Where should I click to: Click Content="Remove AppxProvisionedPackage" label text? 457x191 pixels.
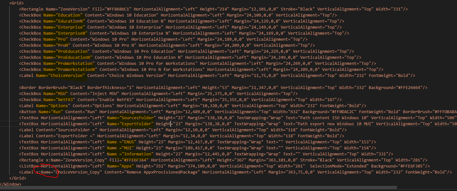point(152,172)
